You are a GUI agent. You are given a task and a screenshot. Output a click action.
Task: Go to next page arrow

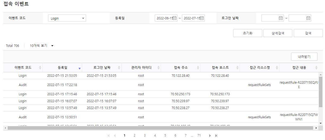(210, 136)
